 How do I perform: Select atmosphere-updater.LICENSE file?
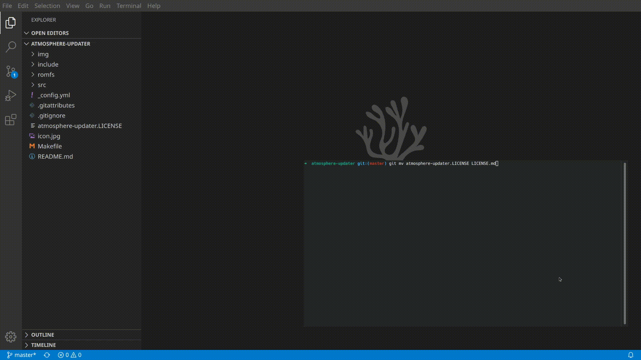82,126
